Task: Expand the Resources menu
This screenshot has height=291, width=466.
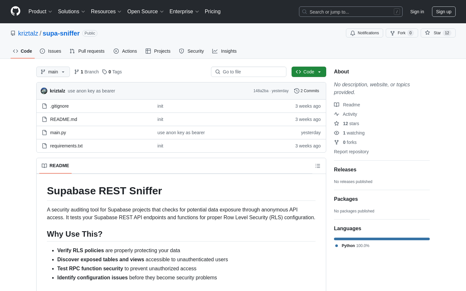Action: coord(106,11)
